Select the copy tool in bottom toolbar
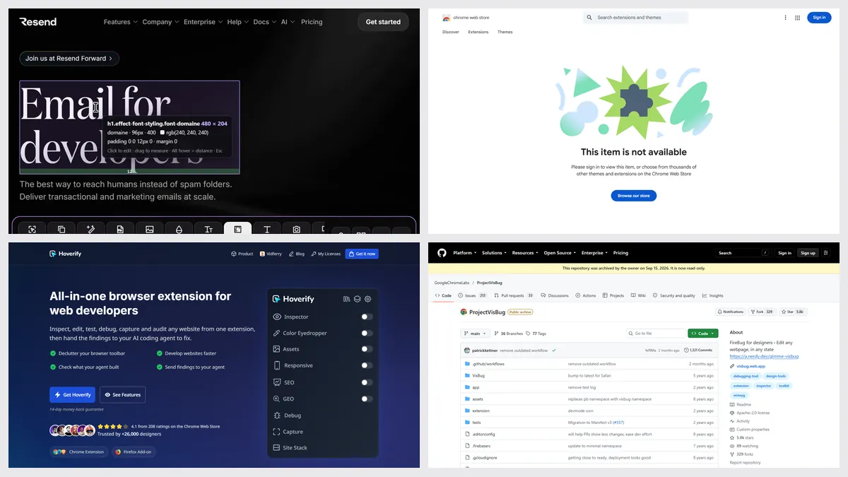Screen dimensions: 848x477 tap(61, 229)
